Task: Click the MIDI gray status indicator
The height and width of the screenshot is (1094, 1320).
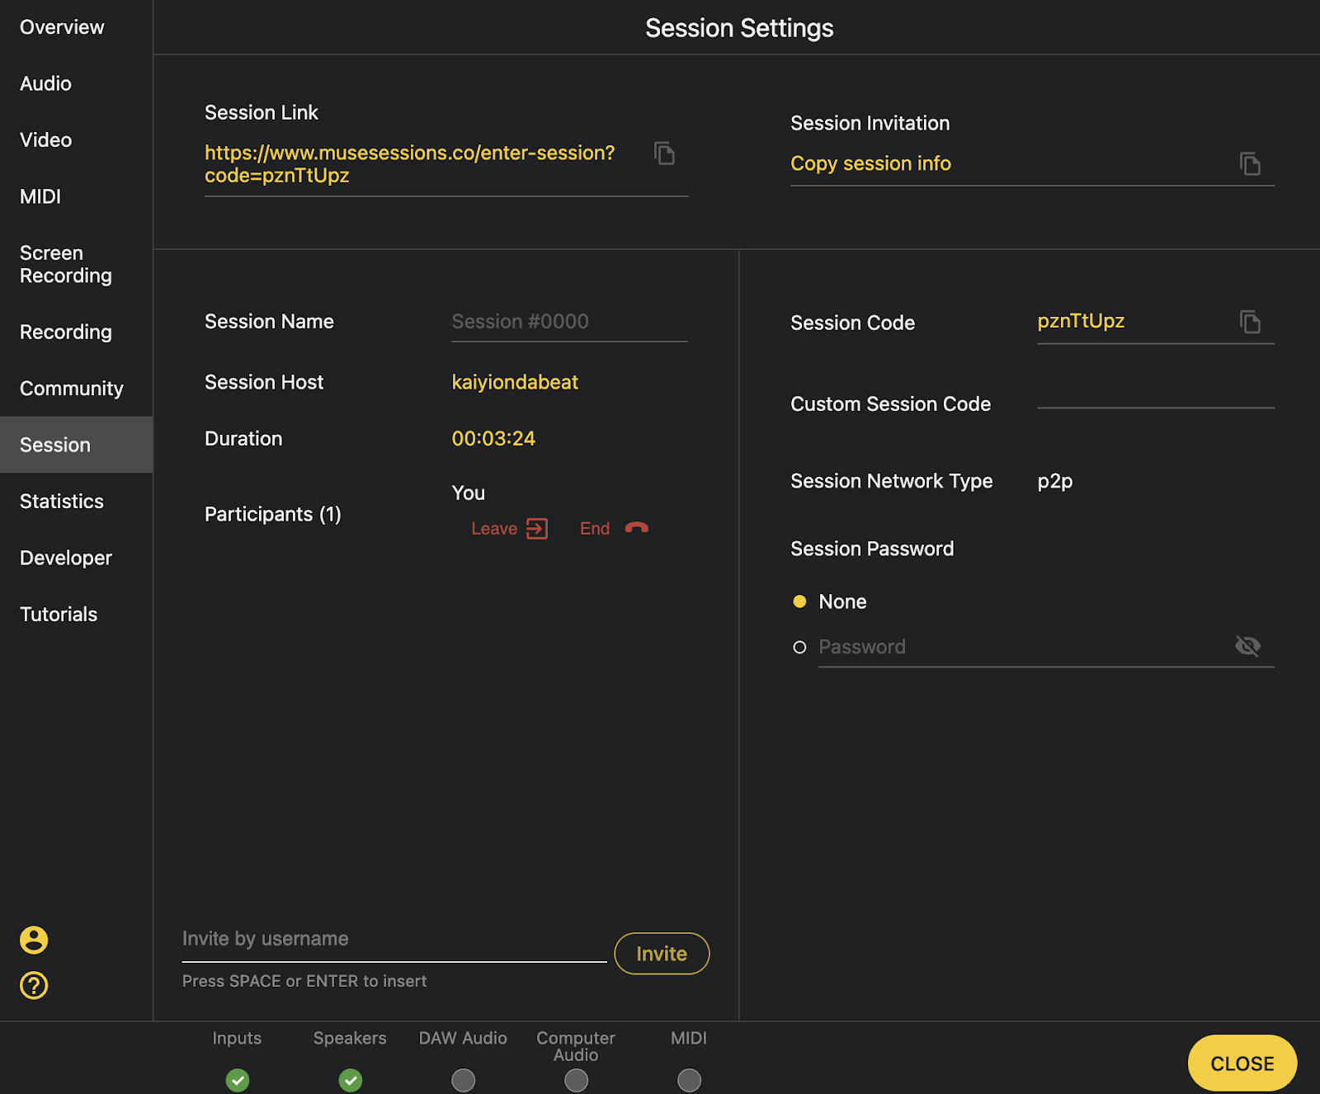Action: (689, 1080)
